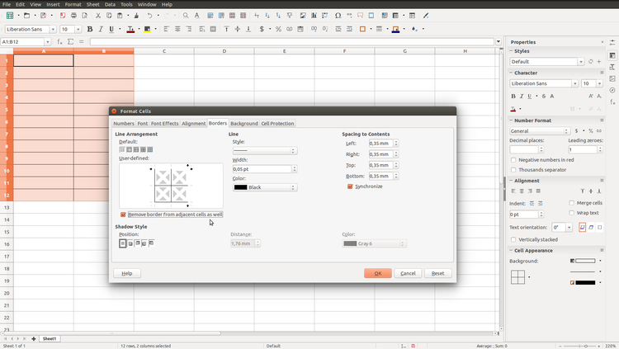The image size is (619, 349).
Task: Choose the no-shadow position option
Action: (x=123, y=243)
